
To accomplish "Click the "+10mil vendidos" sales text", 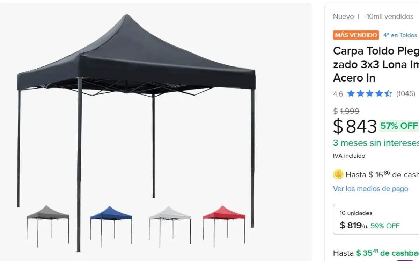I will click(387, 16).
